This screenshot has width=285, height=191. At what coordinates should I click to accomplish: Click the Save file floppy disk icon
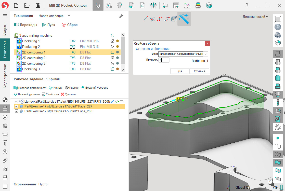[38, 5]
